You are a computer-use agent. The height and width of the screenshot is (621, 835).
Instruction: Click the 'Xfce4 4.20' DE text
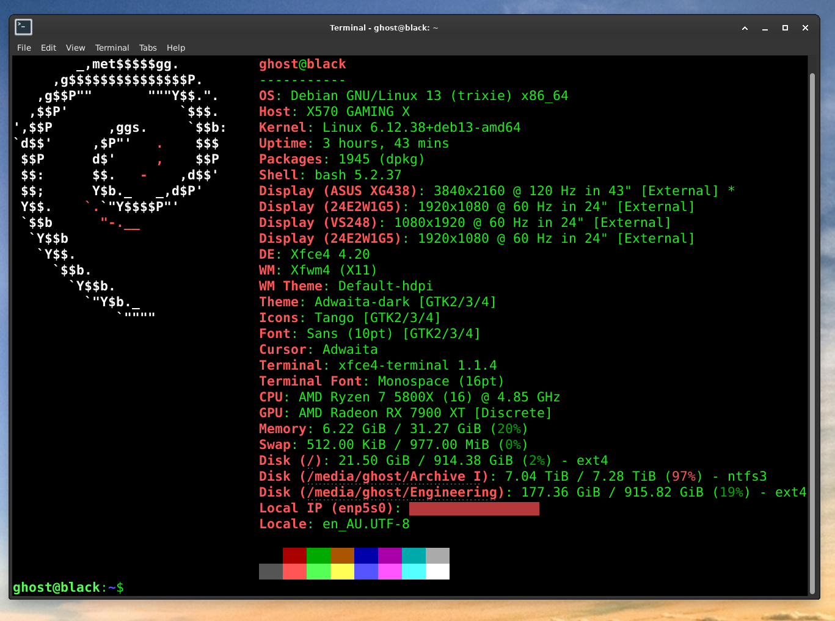pos(330,254)
